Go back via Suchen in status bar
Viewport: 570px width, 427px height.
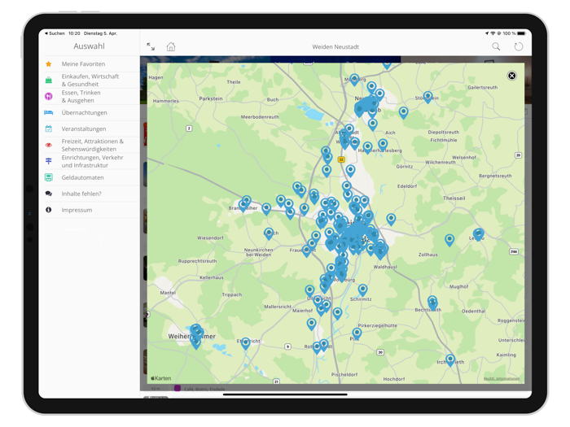(55, 33)
